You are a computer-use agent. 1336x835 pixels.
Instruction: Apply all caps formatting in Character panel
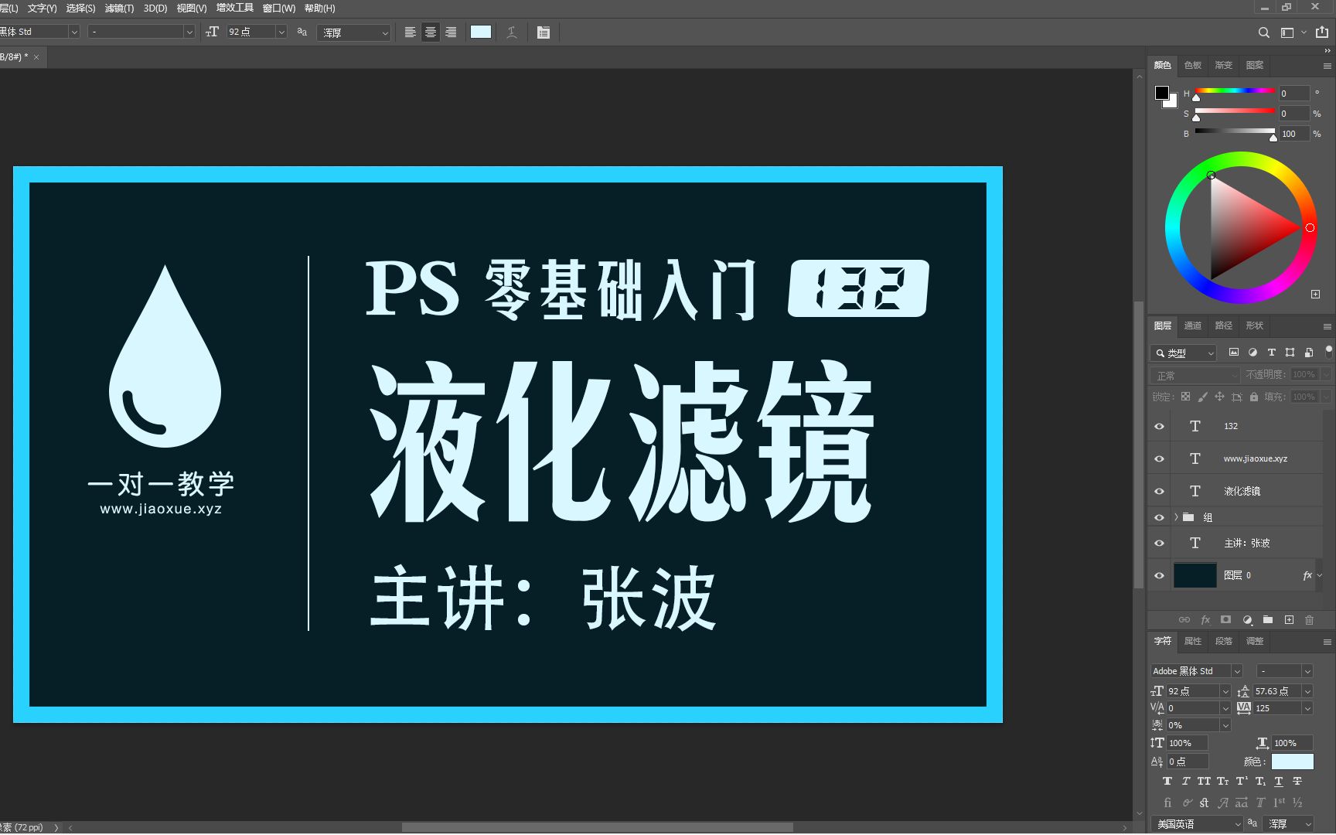(1203, 781)
